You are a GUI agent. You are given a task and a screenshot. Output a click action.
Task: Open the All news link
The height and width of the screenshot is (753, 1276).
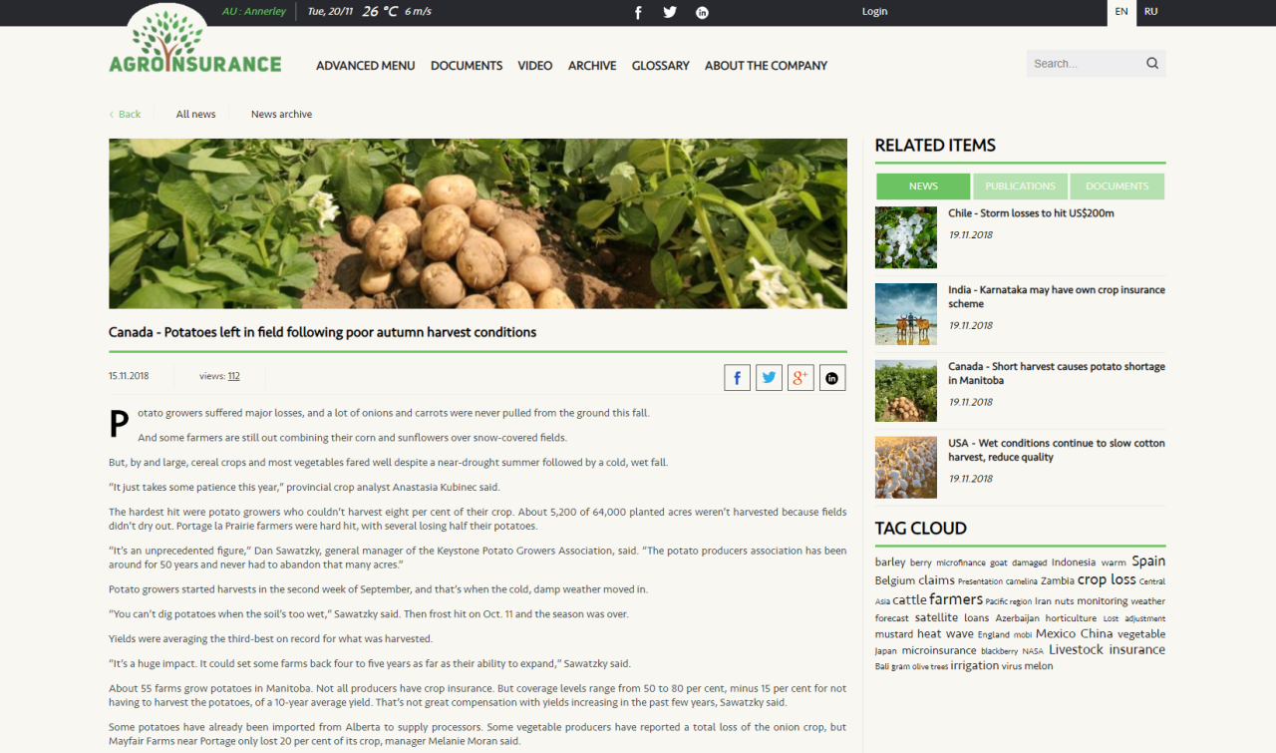196,114
